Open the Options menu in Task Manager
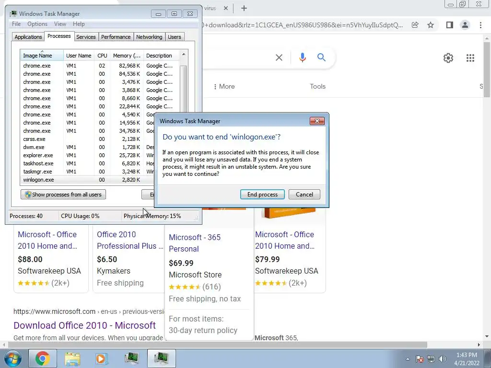This screenshot has height=368, width=491. [x=37, y=24]
